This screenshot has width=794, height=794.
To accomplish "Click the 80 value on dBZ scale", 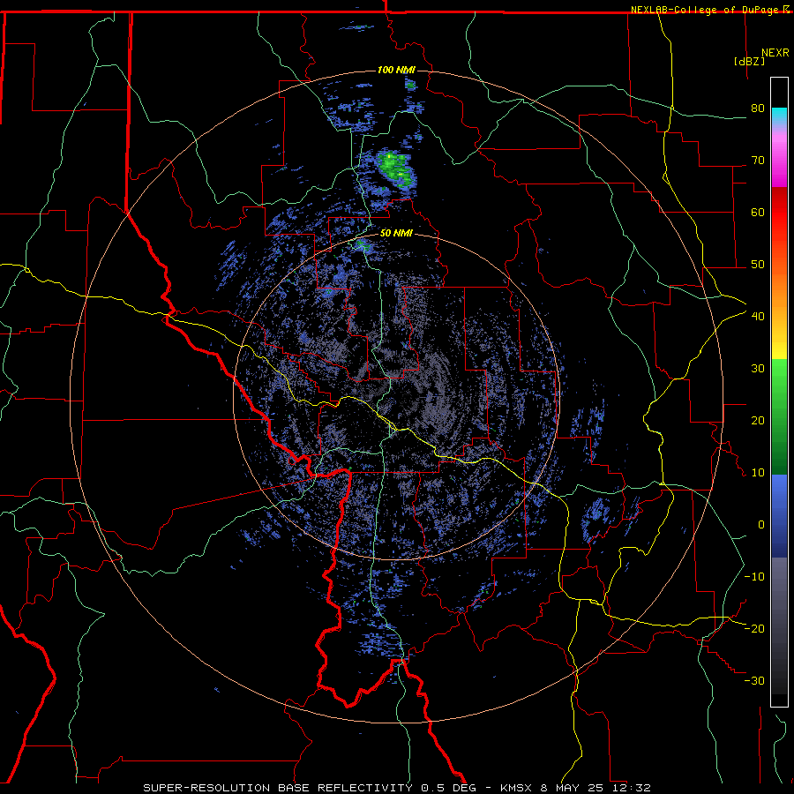I will point(758,109).
